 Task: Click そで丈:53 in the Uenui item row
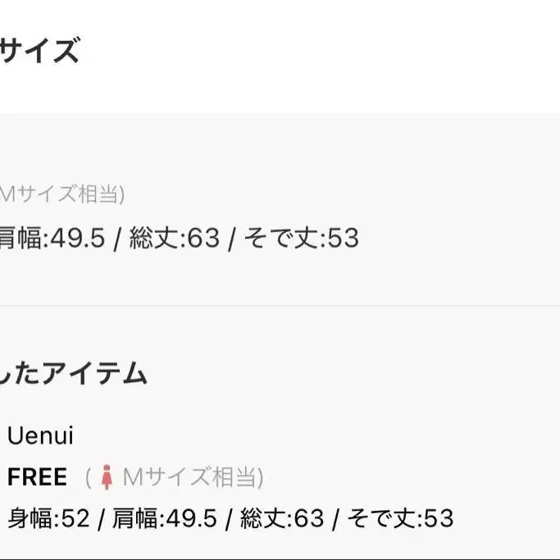click(400, 518)
